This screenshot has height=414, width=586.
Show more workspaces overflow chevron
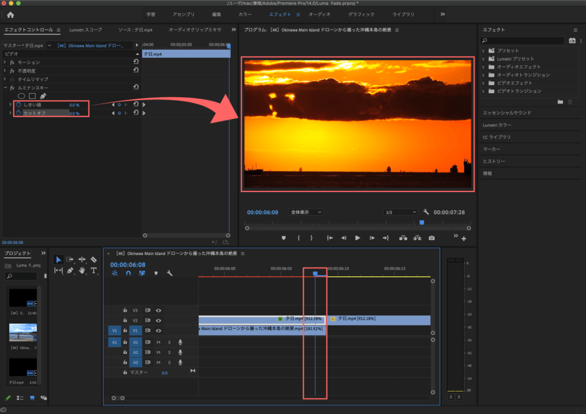[x=442, y=14]
